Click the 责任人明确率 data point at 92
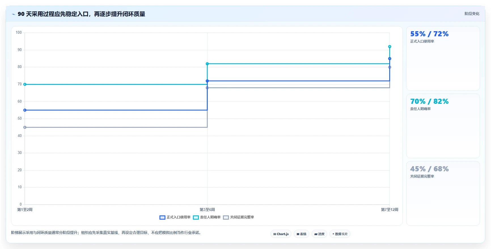The image size is (491, 249). point(390,47)
